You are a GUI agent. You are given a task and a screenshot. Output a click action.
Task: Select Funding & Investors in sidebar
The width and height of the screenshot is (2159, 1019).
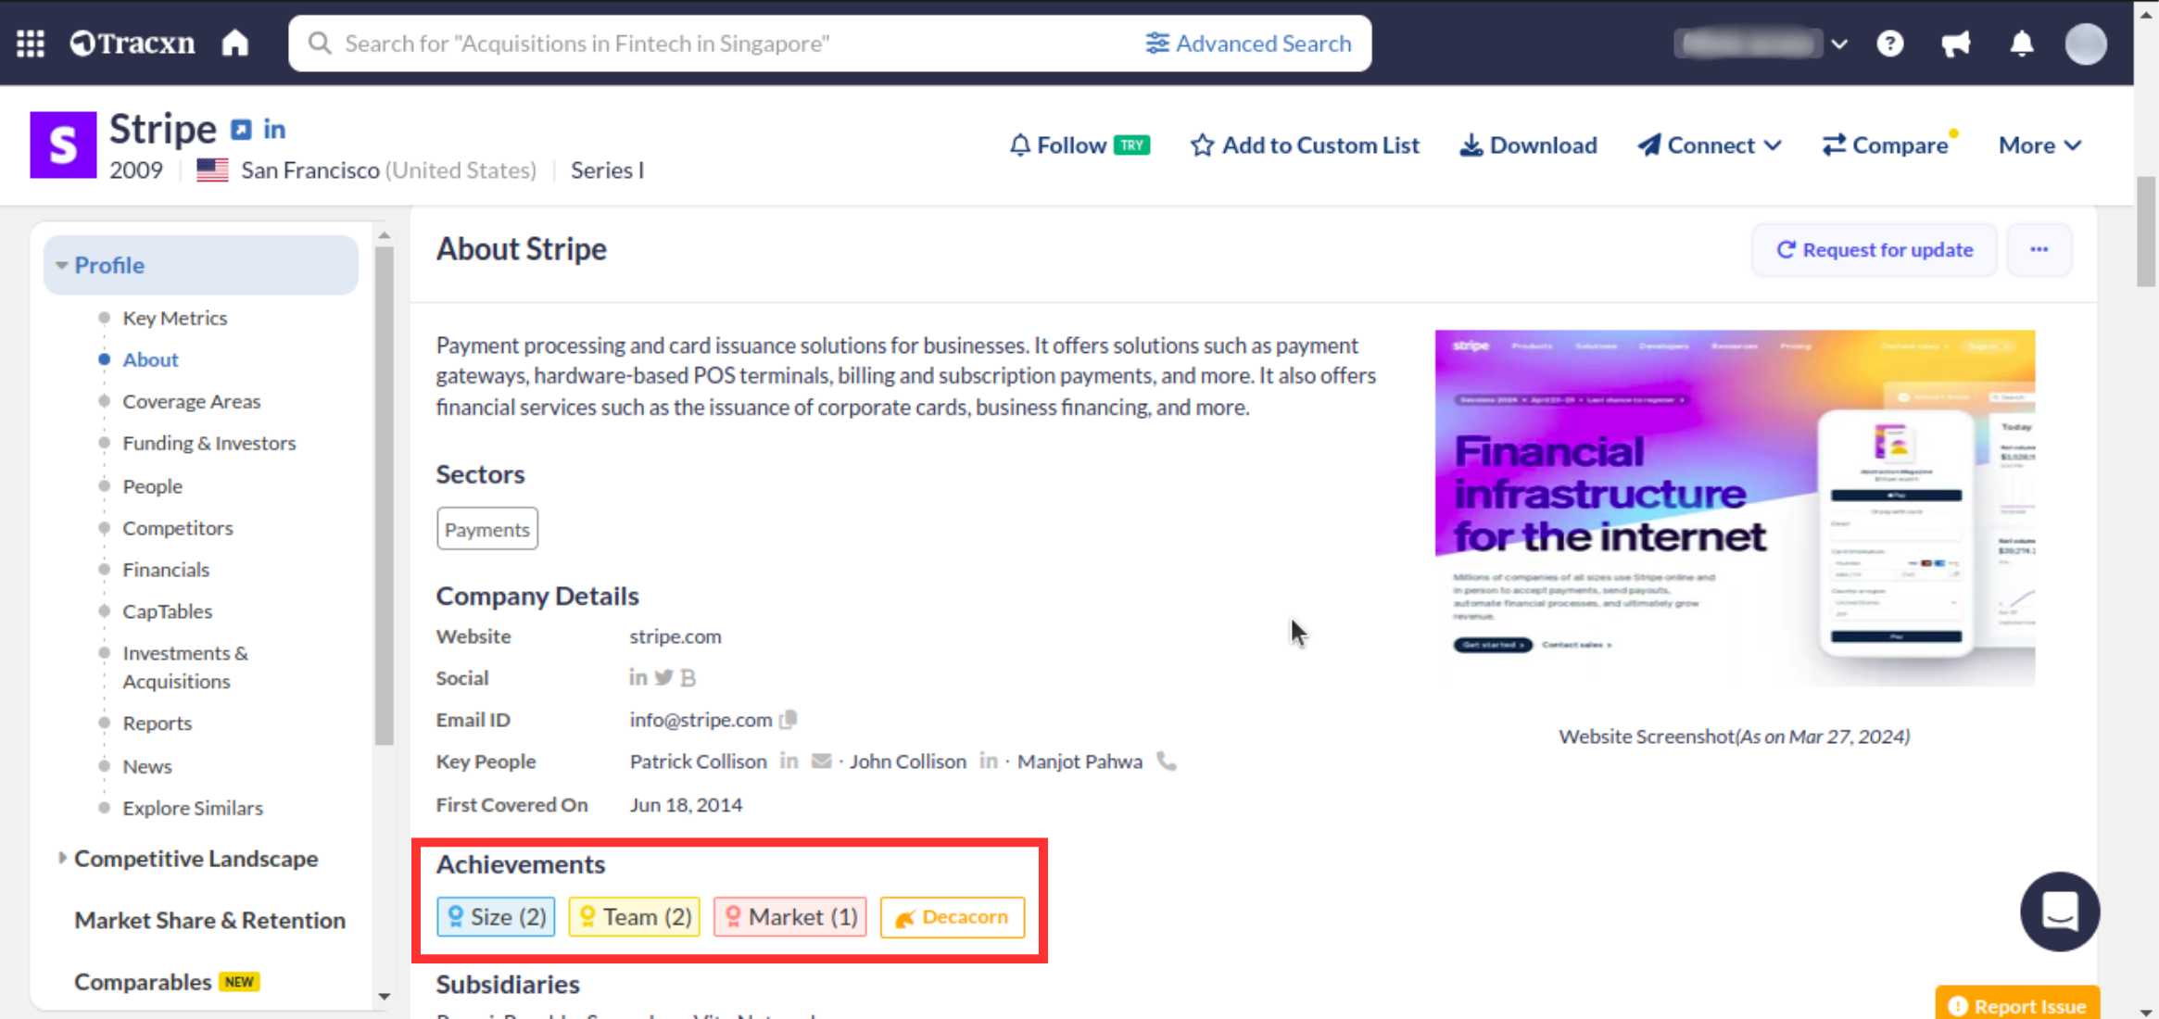(x=209, y=444)
